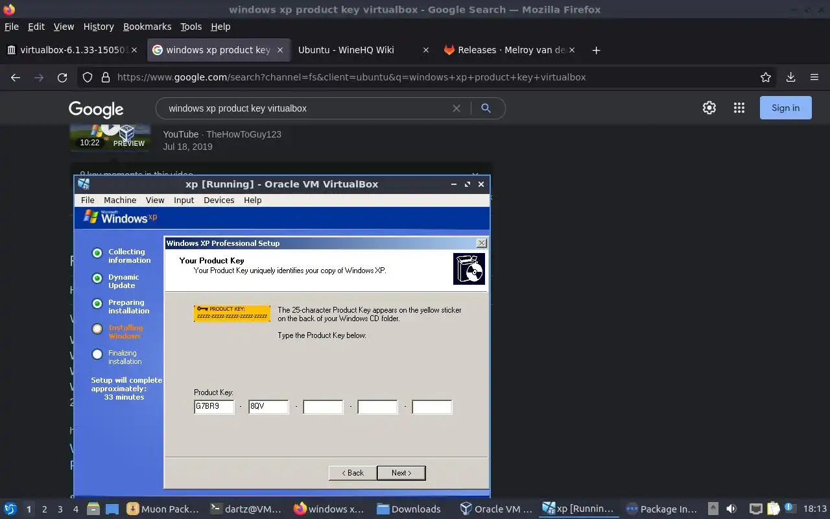830x519 pixels.
Task: Open VirtualBox Machine menu
Action: [120, 200]
